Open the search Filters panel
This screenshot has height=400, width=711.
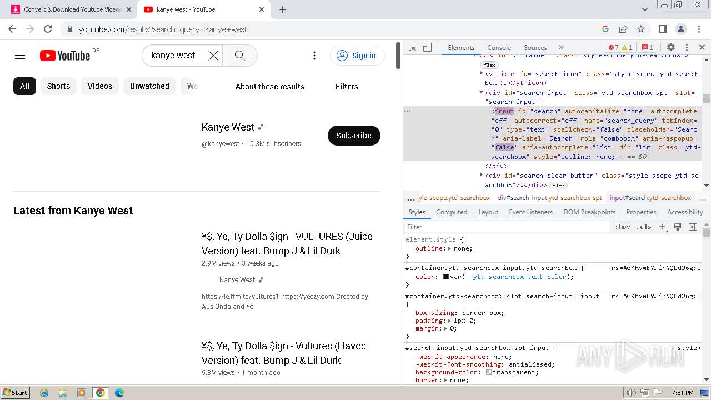click(347, 87)
